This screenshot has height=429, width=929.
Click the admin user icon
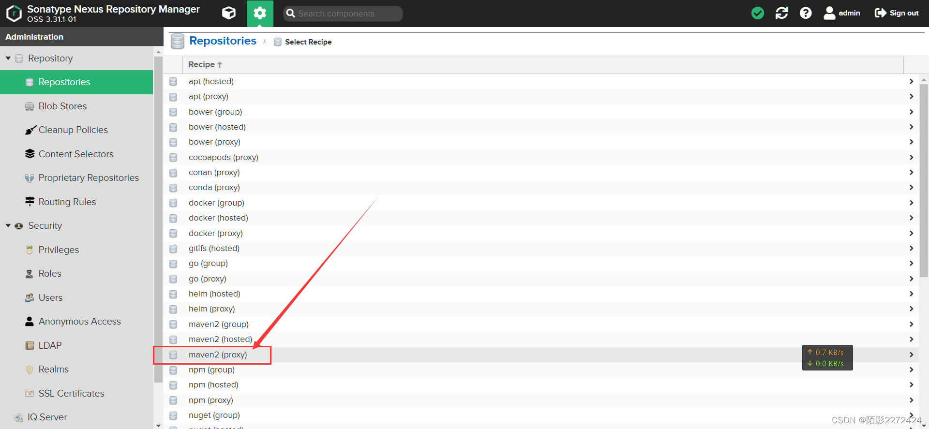[x=829, y=13]
